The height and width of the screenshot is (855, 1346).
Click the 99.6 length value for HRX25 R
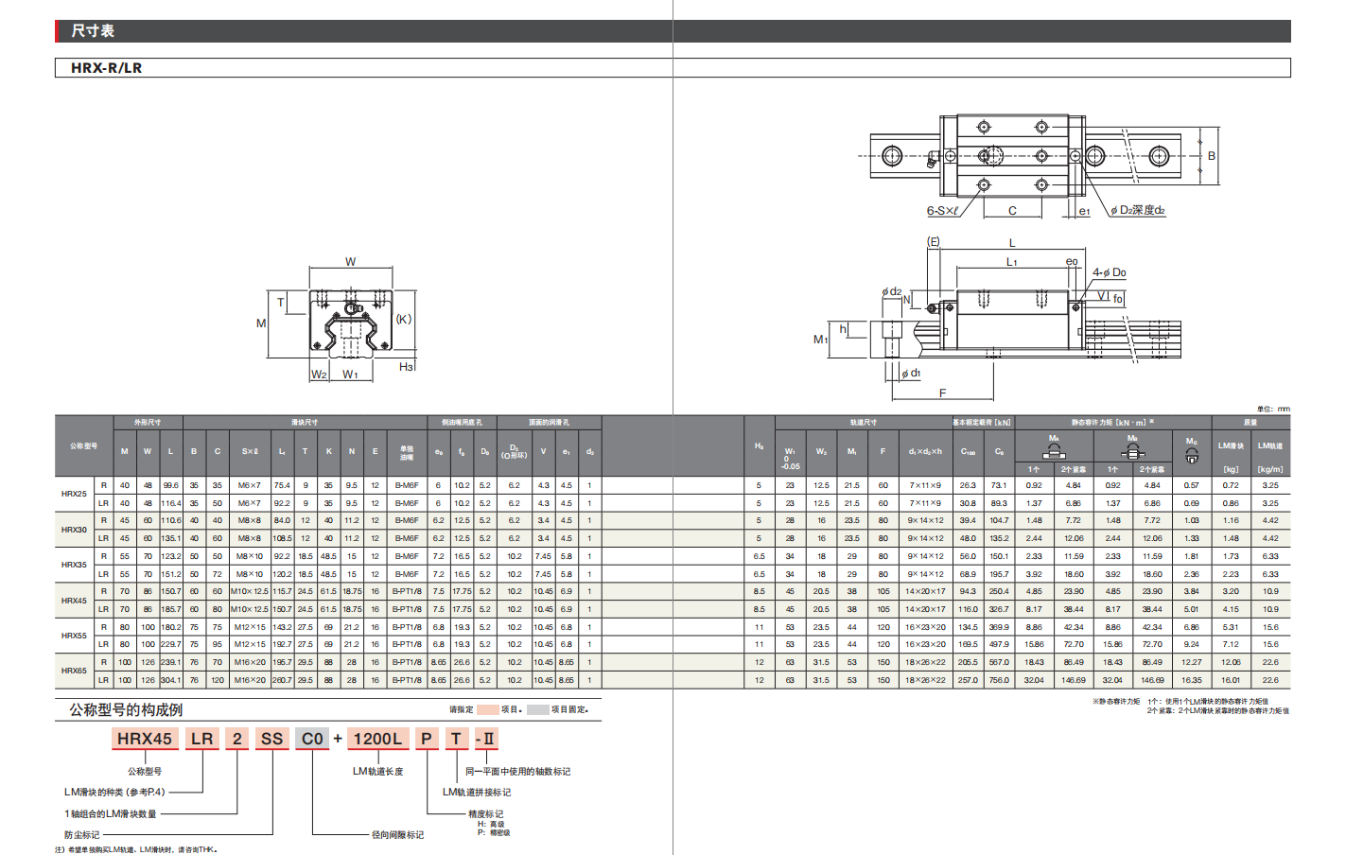click(170, 485)
